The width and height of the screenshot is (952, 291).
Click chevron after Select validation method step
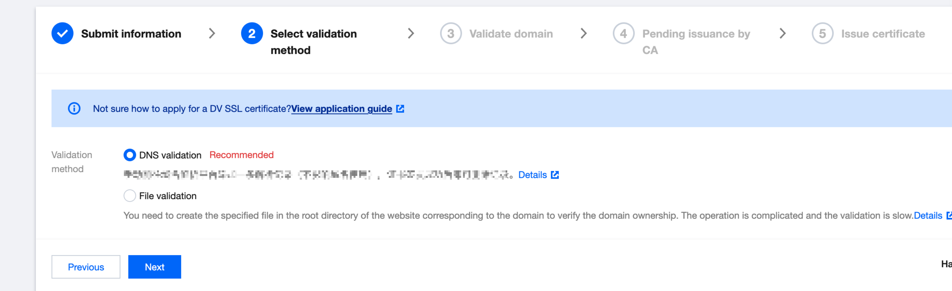point(411,34)
